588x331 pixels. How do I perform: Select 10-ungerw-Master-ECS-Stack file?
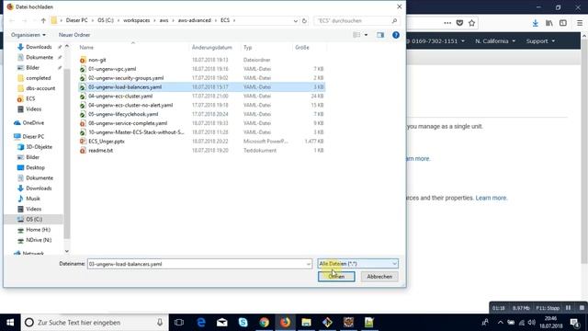[136, 132]
